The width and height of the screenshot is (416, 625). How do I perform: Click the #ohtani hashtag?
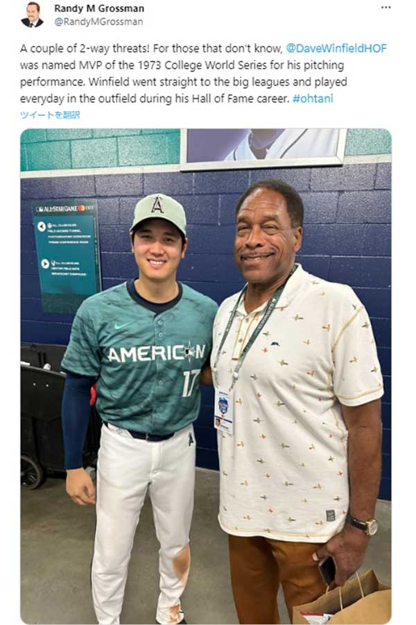tap(313, 99)
